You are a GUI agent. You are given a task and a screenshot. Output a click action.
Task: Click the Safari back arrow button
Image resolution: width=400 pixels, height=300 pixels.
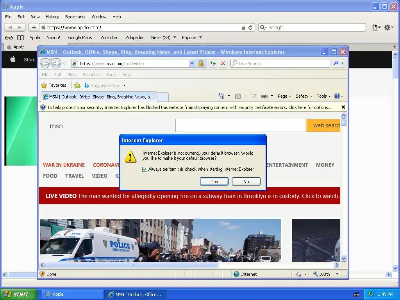(x=10, y=27)
